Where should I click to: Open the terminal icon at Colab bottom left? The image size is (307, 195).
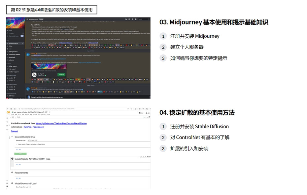pyautogui.click(x=7, y=186)
